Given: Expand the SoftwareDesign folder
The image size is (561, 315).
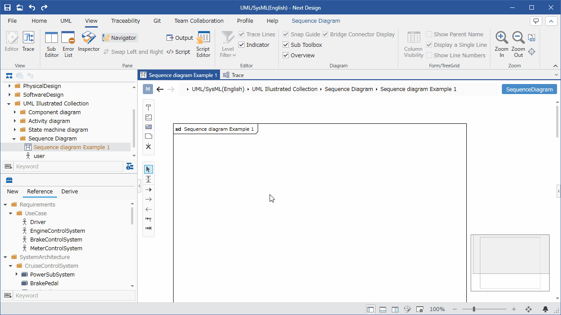Looking at the screenshot, I should pyautogui.click(x=9, y=94).
